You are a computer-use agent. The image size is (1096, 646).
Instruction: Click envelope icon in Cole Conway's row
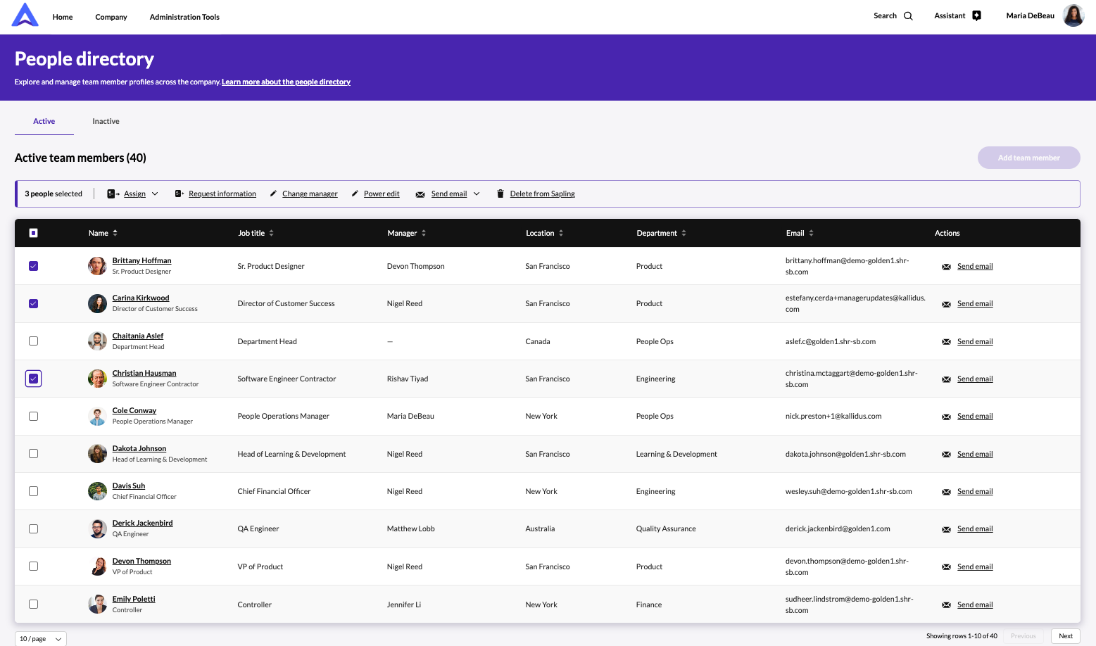click(x=946, y=417)
